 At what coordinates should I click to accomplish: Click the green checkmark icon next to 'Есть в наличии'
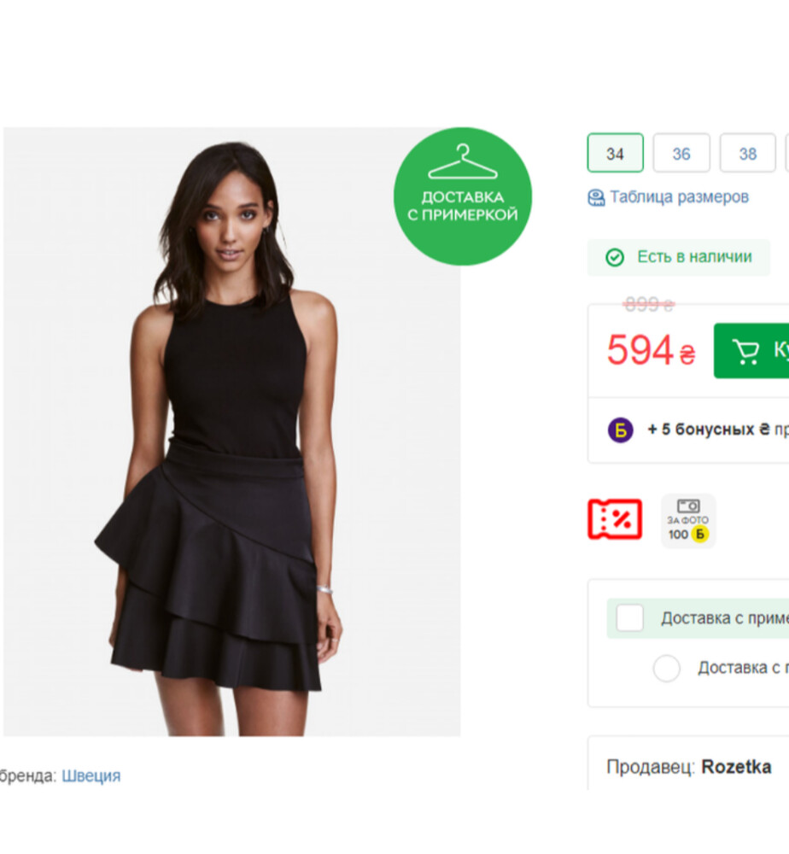click(615, 257)
